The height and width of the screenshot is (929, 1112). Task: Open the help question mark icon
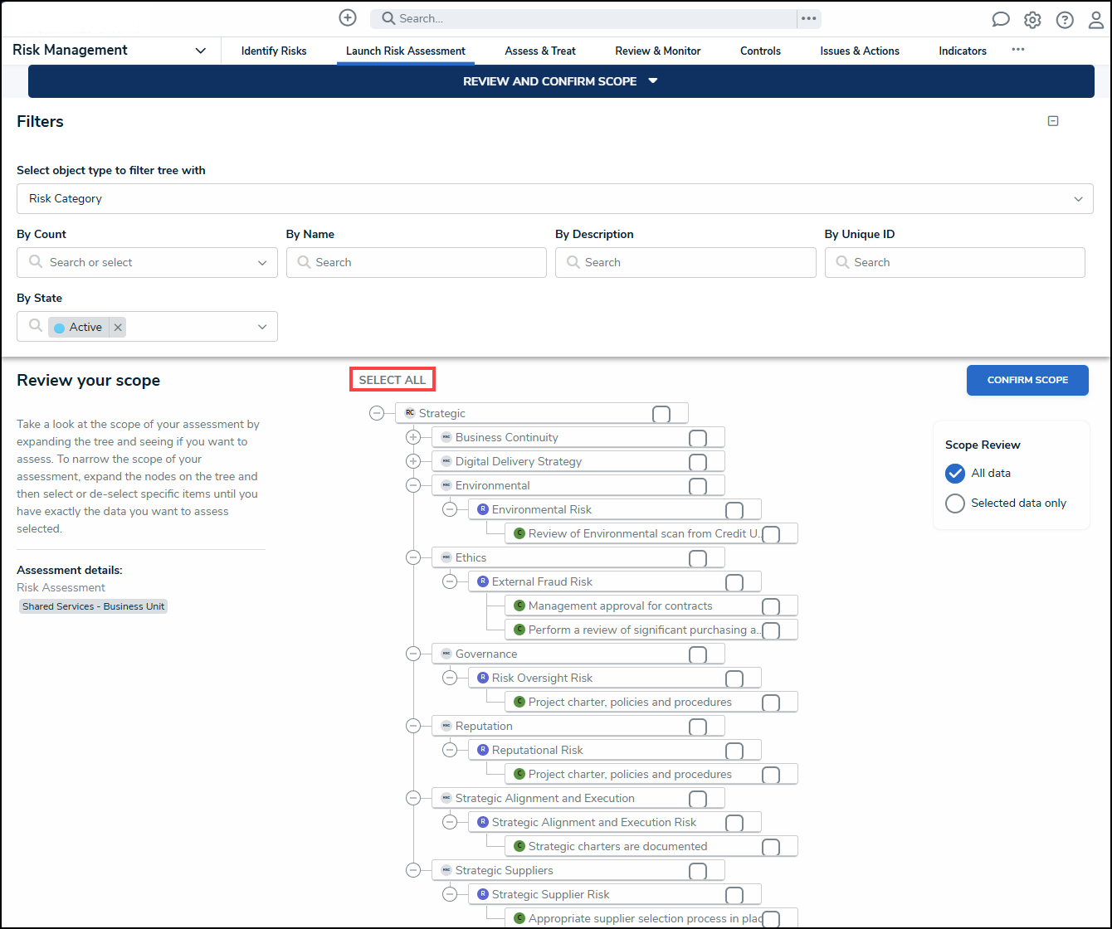click(x=1065, y=20)
